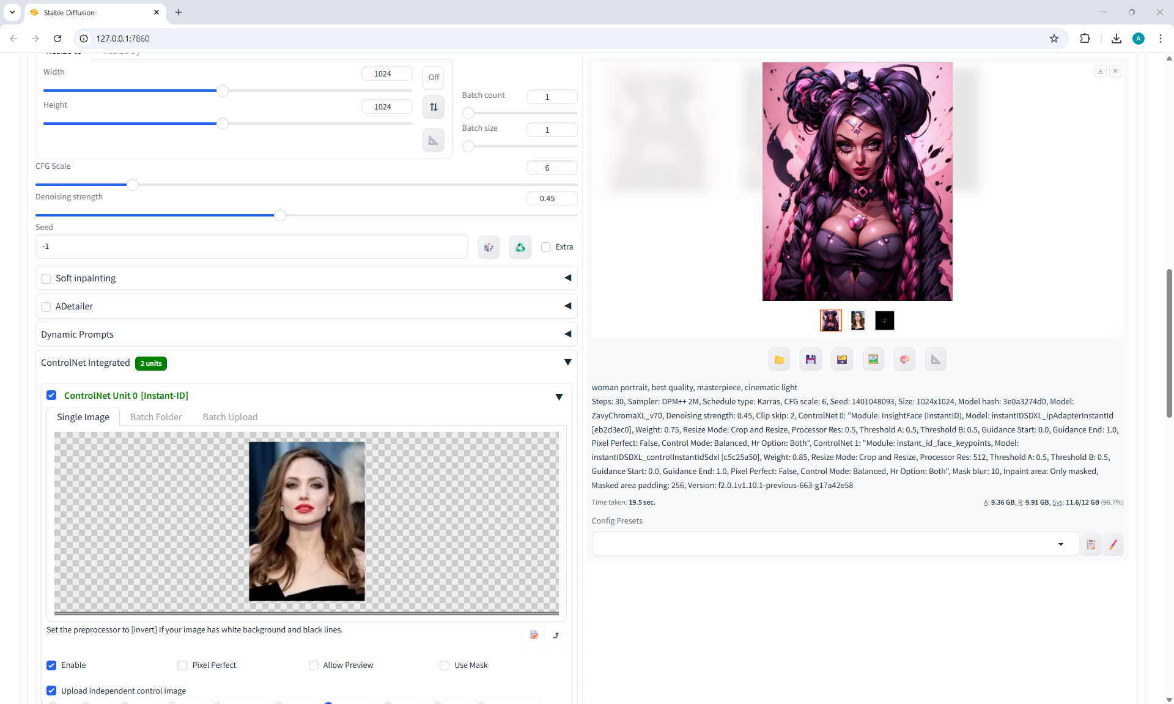The width and height of the screenshot is (1174, 704).
Task: Open the Config Presets dropdown
Action: (1060, 544)
